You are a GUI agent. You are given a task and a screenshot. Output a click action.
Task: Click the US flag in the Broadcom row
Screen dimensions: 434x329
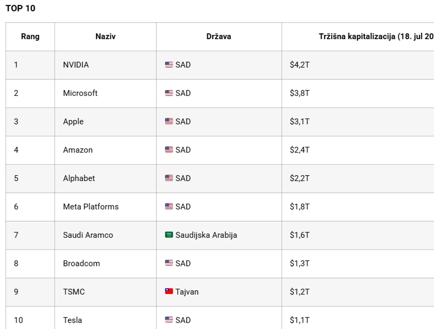pyautogui.click(x=169, y=264)
